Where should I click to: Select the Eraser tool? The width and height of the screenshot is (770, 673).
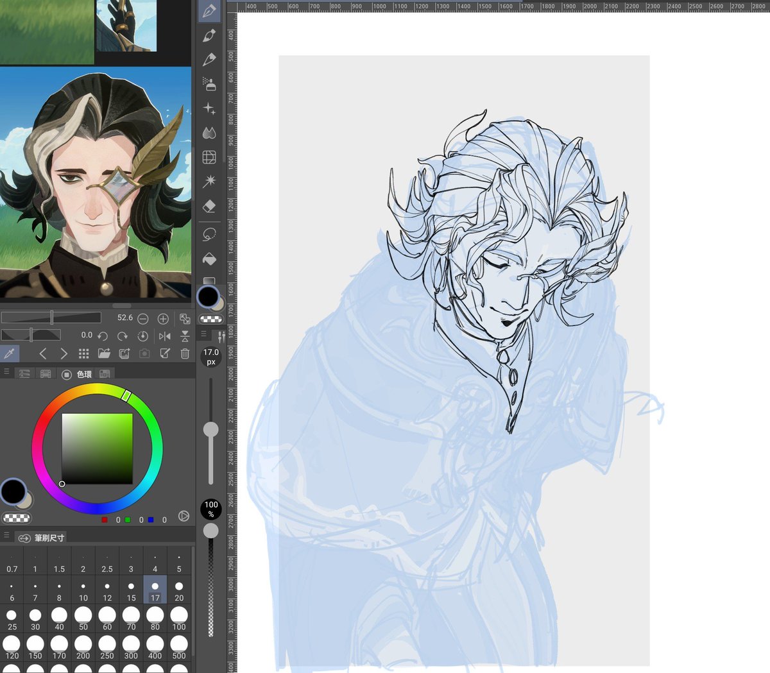pyautogui.click(x=209, y=207)
